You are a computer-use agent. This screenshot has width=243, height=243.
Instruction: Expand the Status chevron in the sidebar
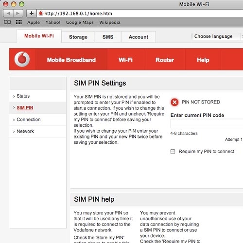point(14,96)
